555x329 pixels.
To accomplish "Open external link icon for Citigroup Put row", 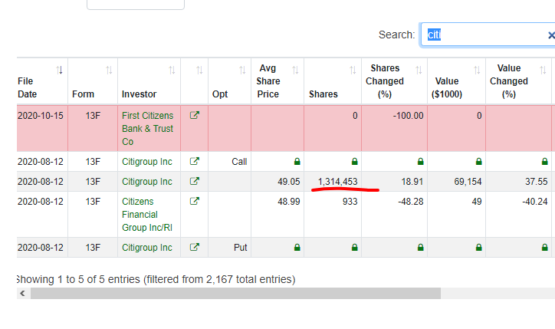I will (x=194, y=248).
